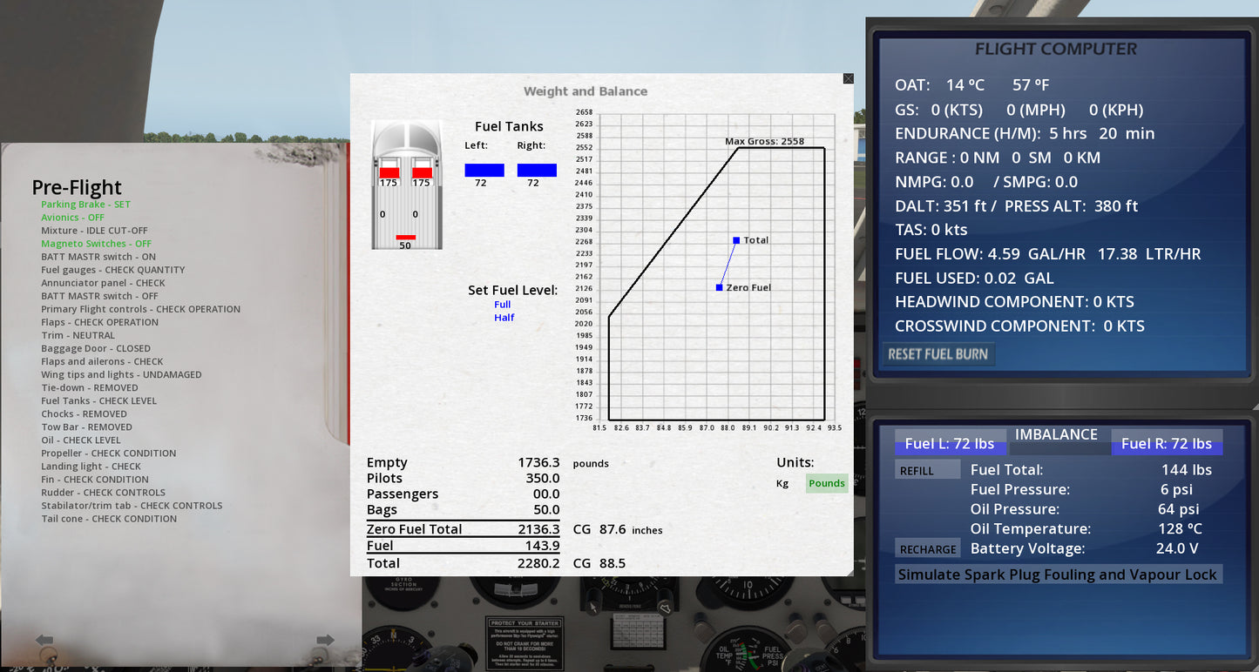
Task: Set fuel level to Half
Action: click(504, 318)
